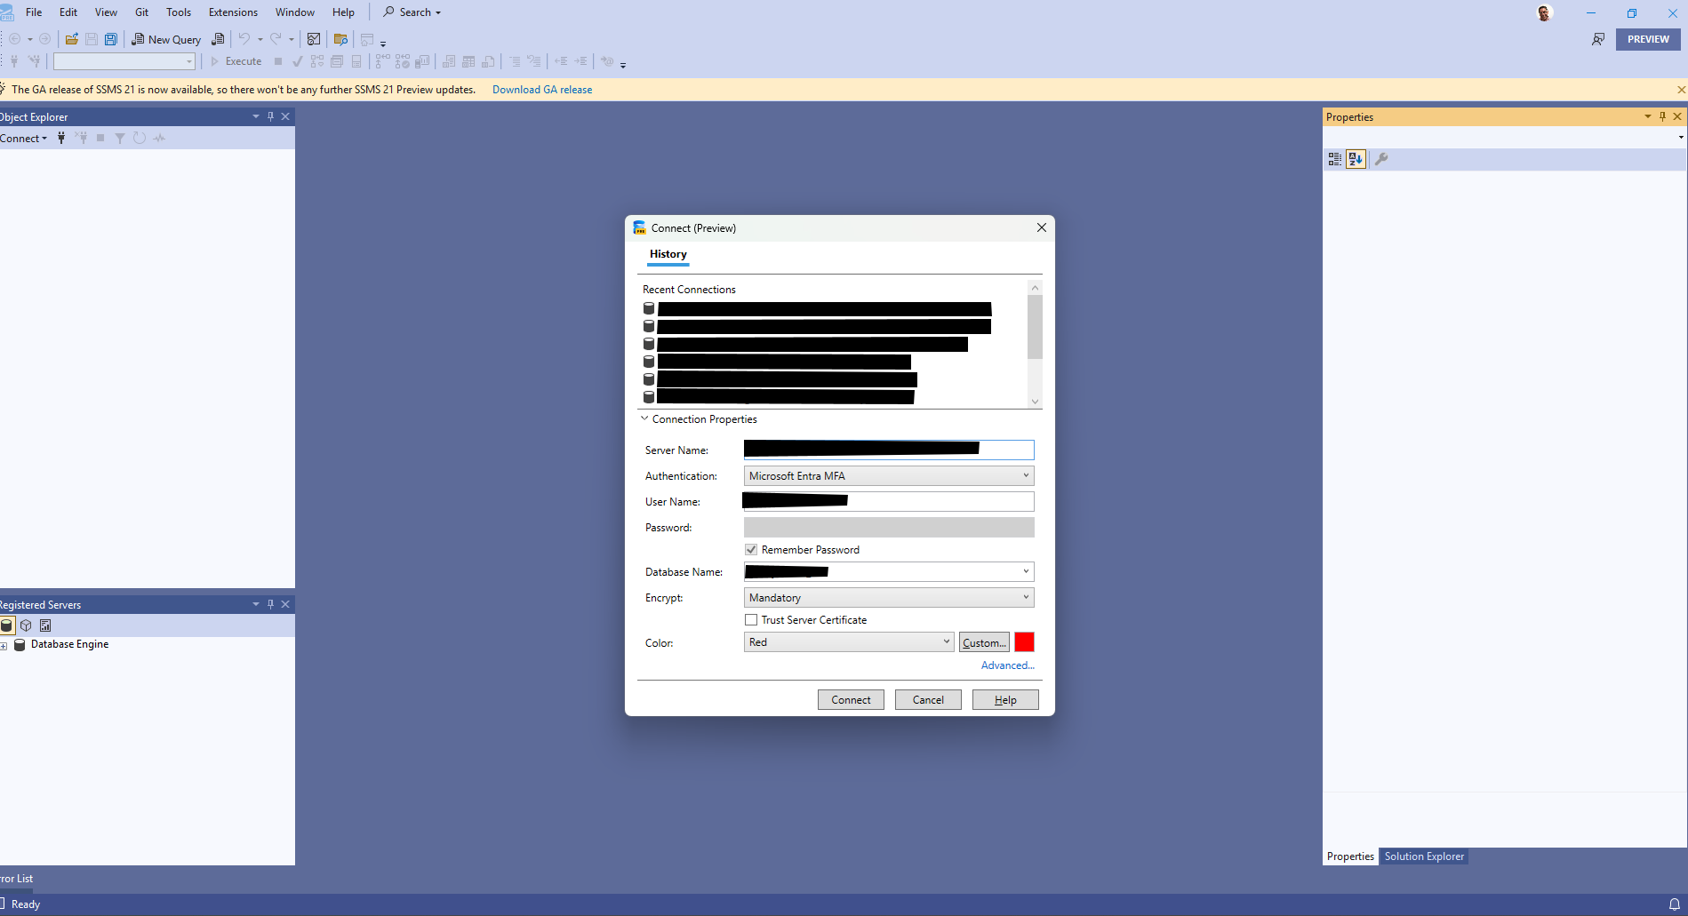Click the Help button in the dialog

tap(1005, 700)
